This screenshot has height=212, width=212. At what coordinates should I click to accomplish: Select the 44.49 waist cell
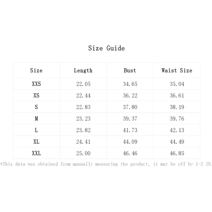tap(177, 142)
